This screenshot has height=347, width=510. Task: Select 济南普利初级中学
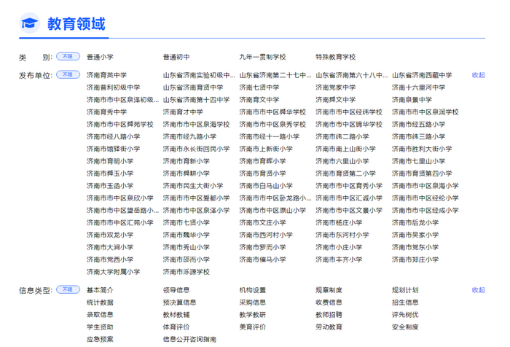pos(113,87)
